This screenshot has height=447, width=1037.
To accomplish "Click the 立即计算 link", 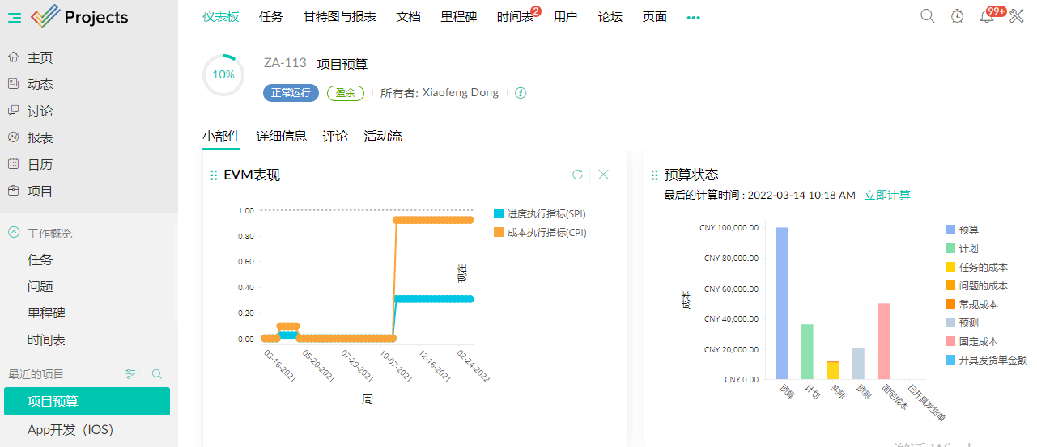I will [x=887, y=196].
